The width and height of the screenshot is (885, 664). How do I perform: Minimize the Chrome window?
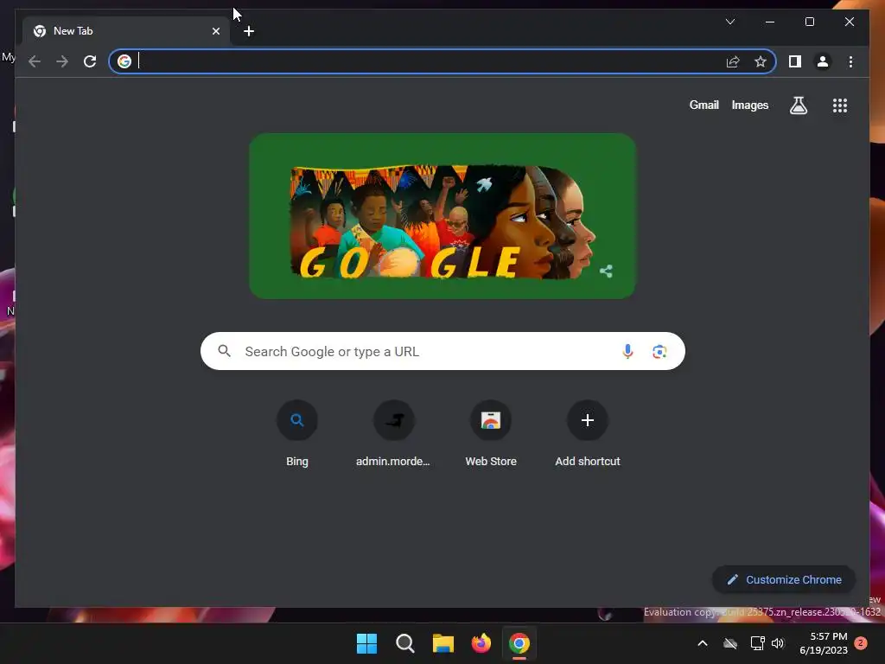770,22
